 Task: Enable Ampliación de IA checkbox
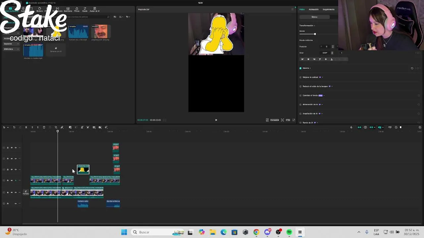pyautogui.click(x=300, y=114)
